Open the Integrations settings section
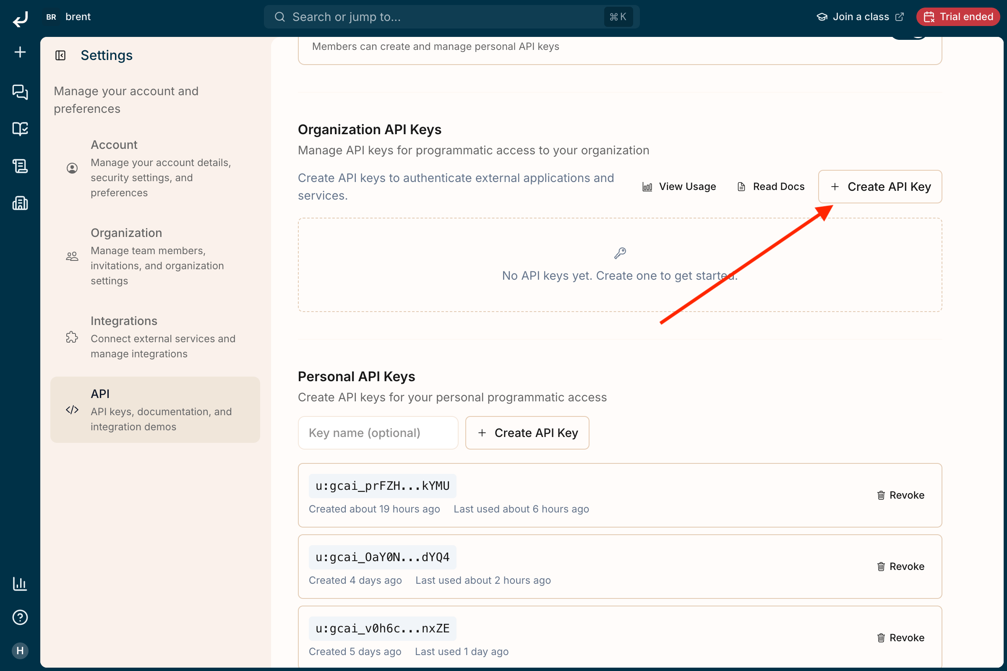 click(155, 337)
